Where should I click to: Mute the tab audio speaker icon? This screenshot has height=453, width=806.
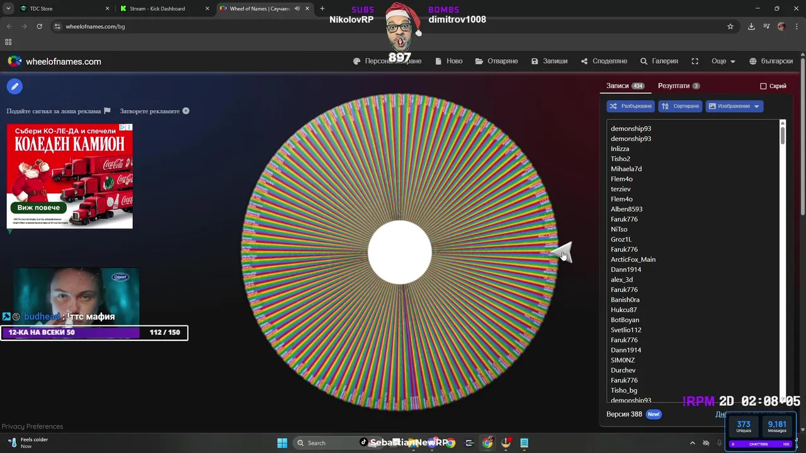[297, 9]
